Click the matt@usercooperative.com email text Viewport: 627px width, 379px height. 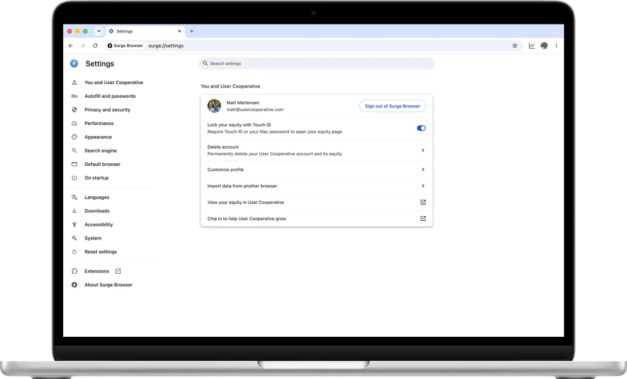(255, 109)
